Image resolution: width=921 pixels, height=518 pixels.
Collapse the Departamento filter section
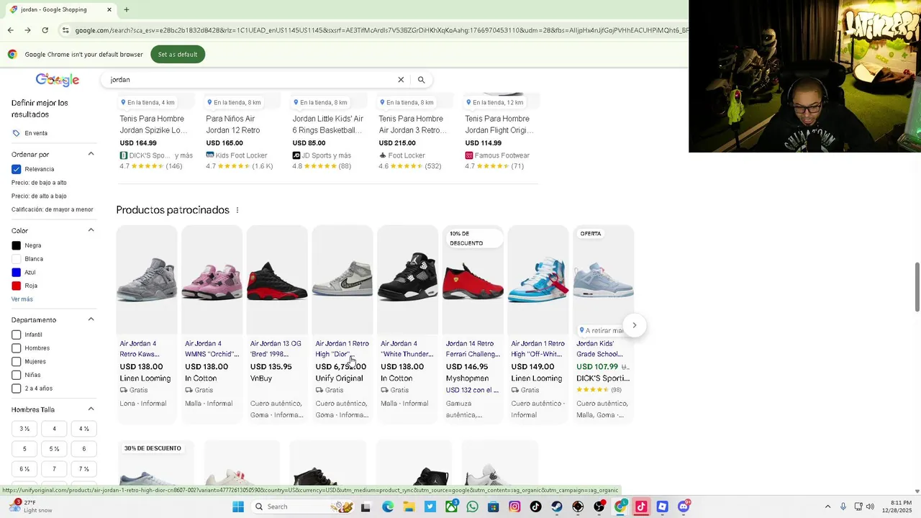coord(91,319)
